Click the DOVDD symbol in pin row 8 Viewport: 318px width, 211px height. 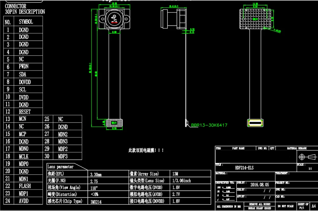coord(25,82)
